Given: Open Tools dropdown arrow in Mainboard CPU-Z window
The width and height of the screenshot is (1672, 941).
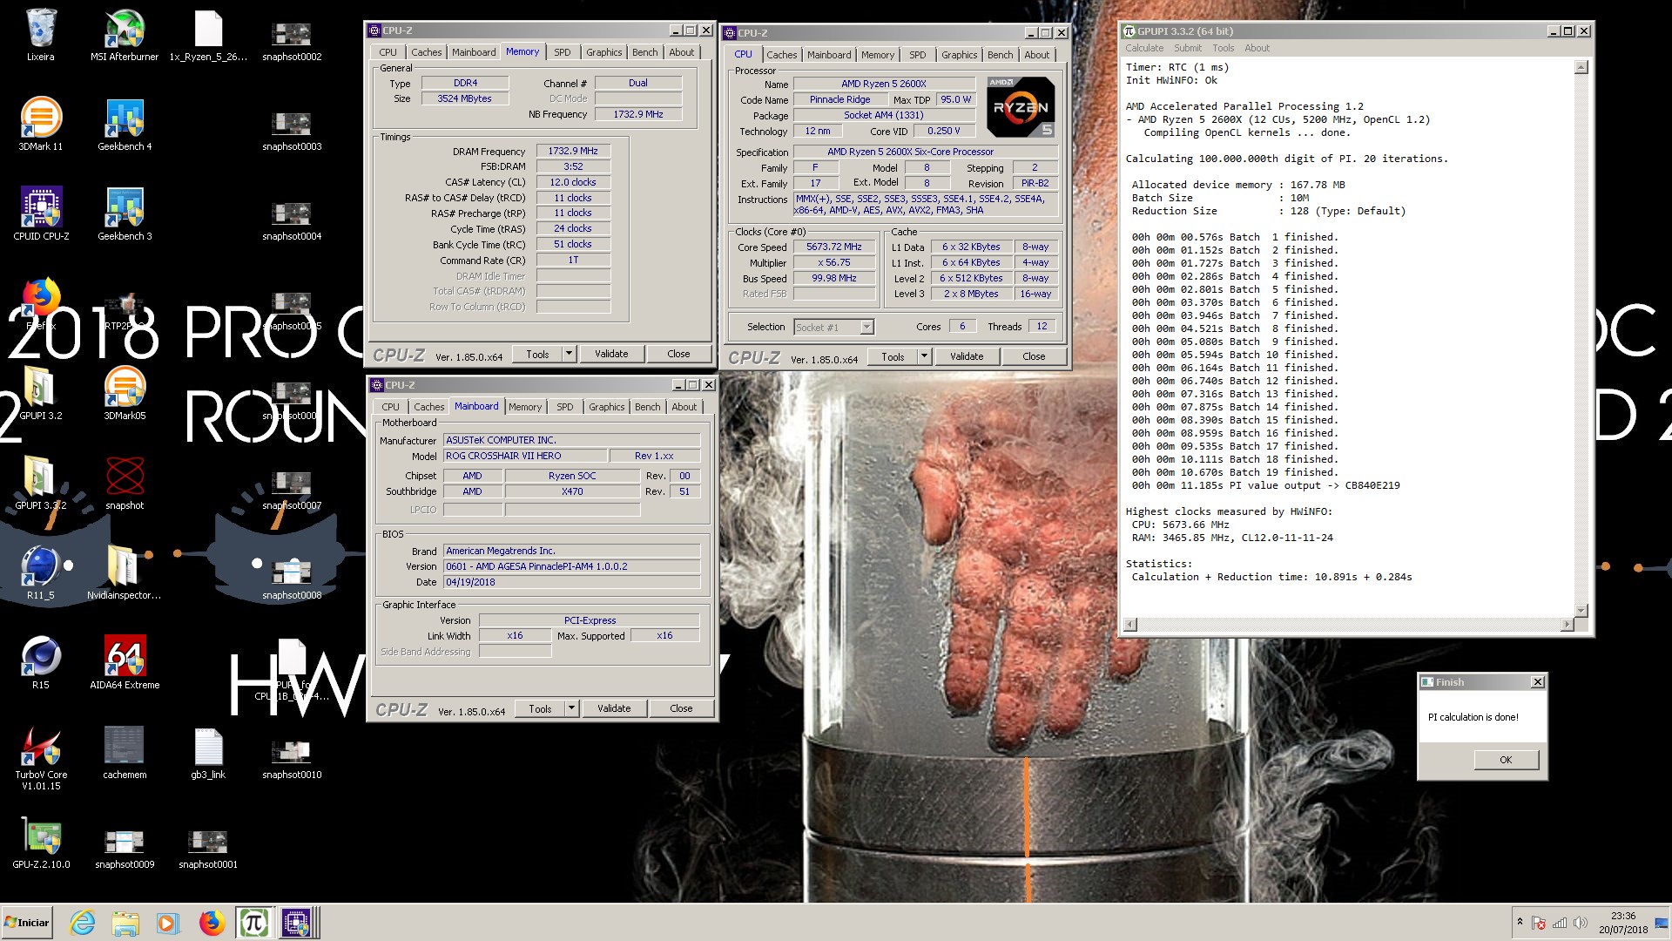Looking at the screenshot, I should [x=571, y=708].
